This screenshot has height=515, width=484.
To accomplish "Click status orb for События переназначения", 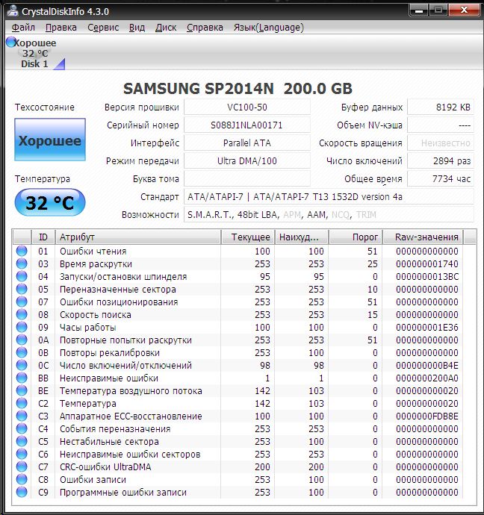I will [22, 428].
